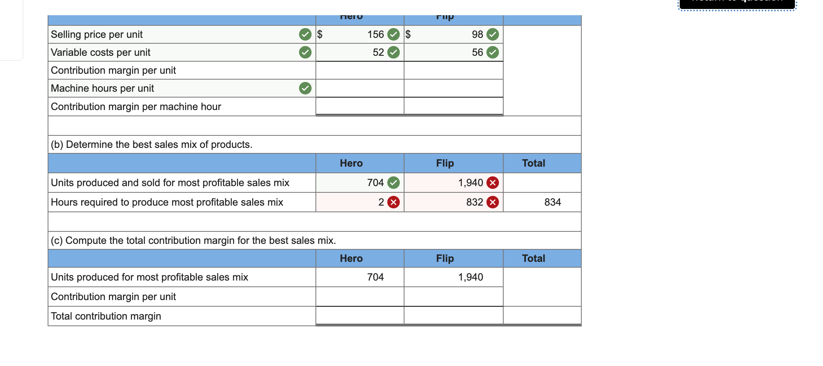The image size is (823, 366).
Task: Click red X next to Flip units 1,940
Action: (493, 183)
